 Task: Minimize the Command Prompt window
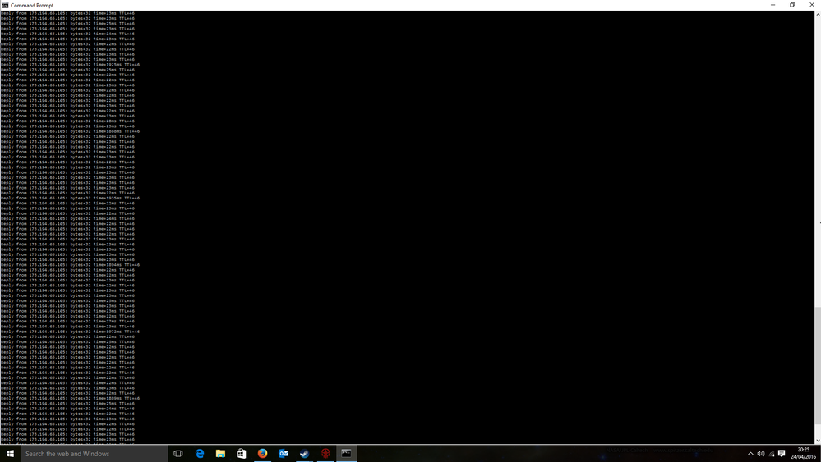click(773, 5)
